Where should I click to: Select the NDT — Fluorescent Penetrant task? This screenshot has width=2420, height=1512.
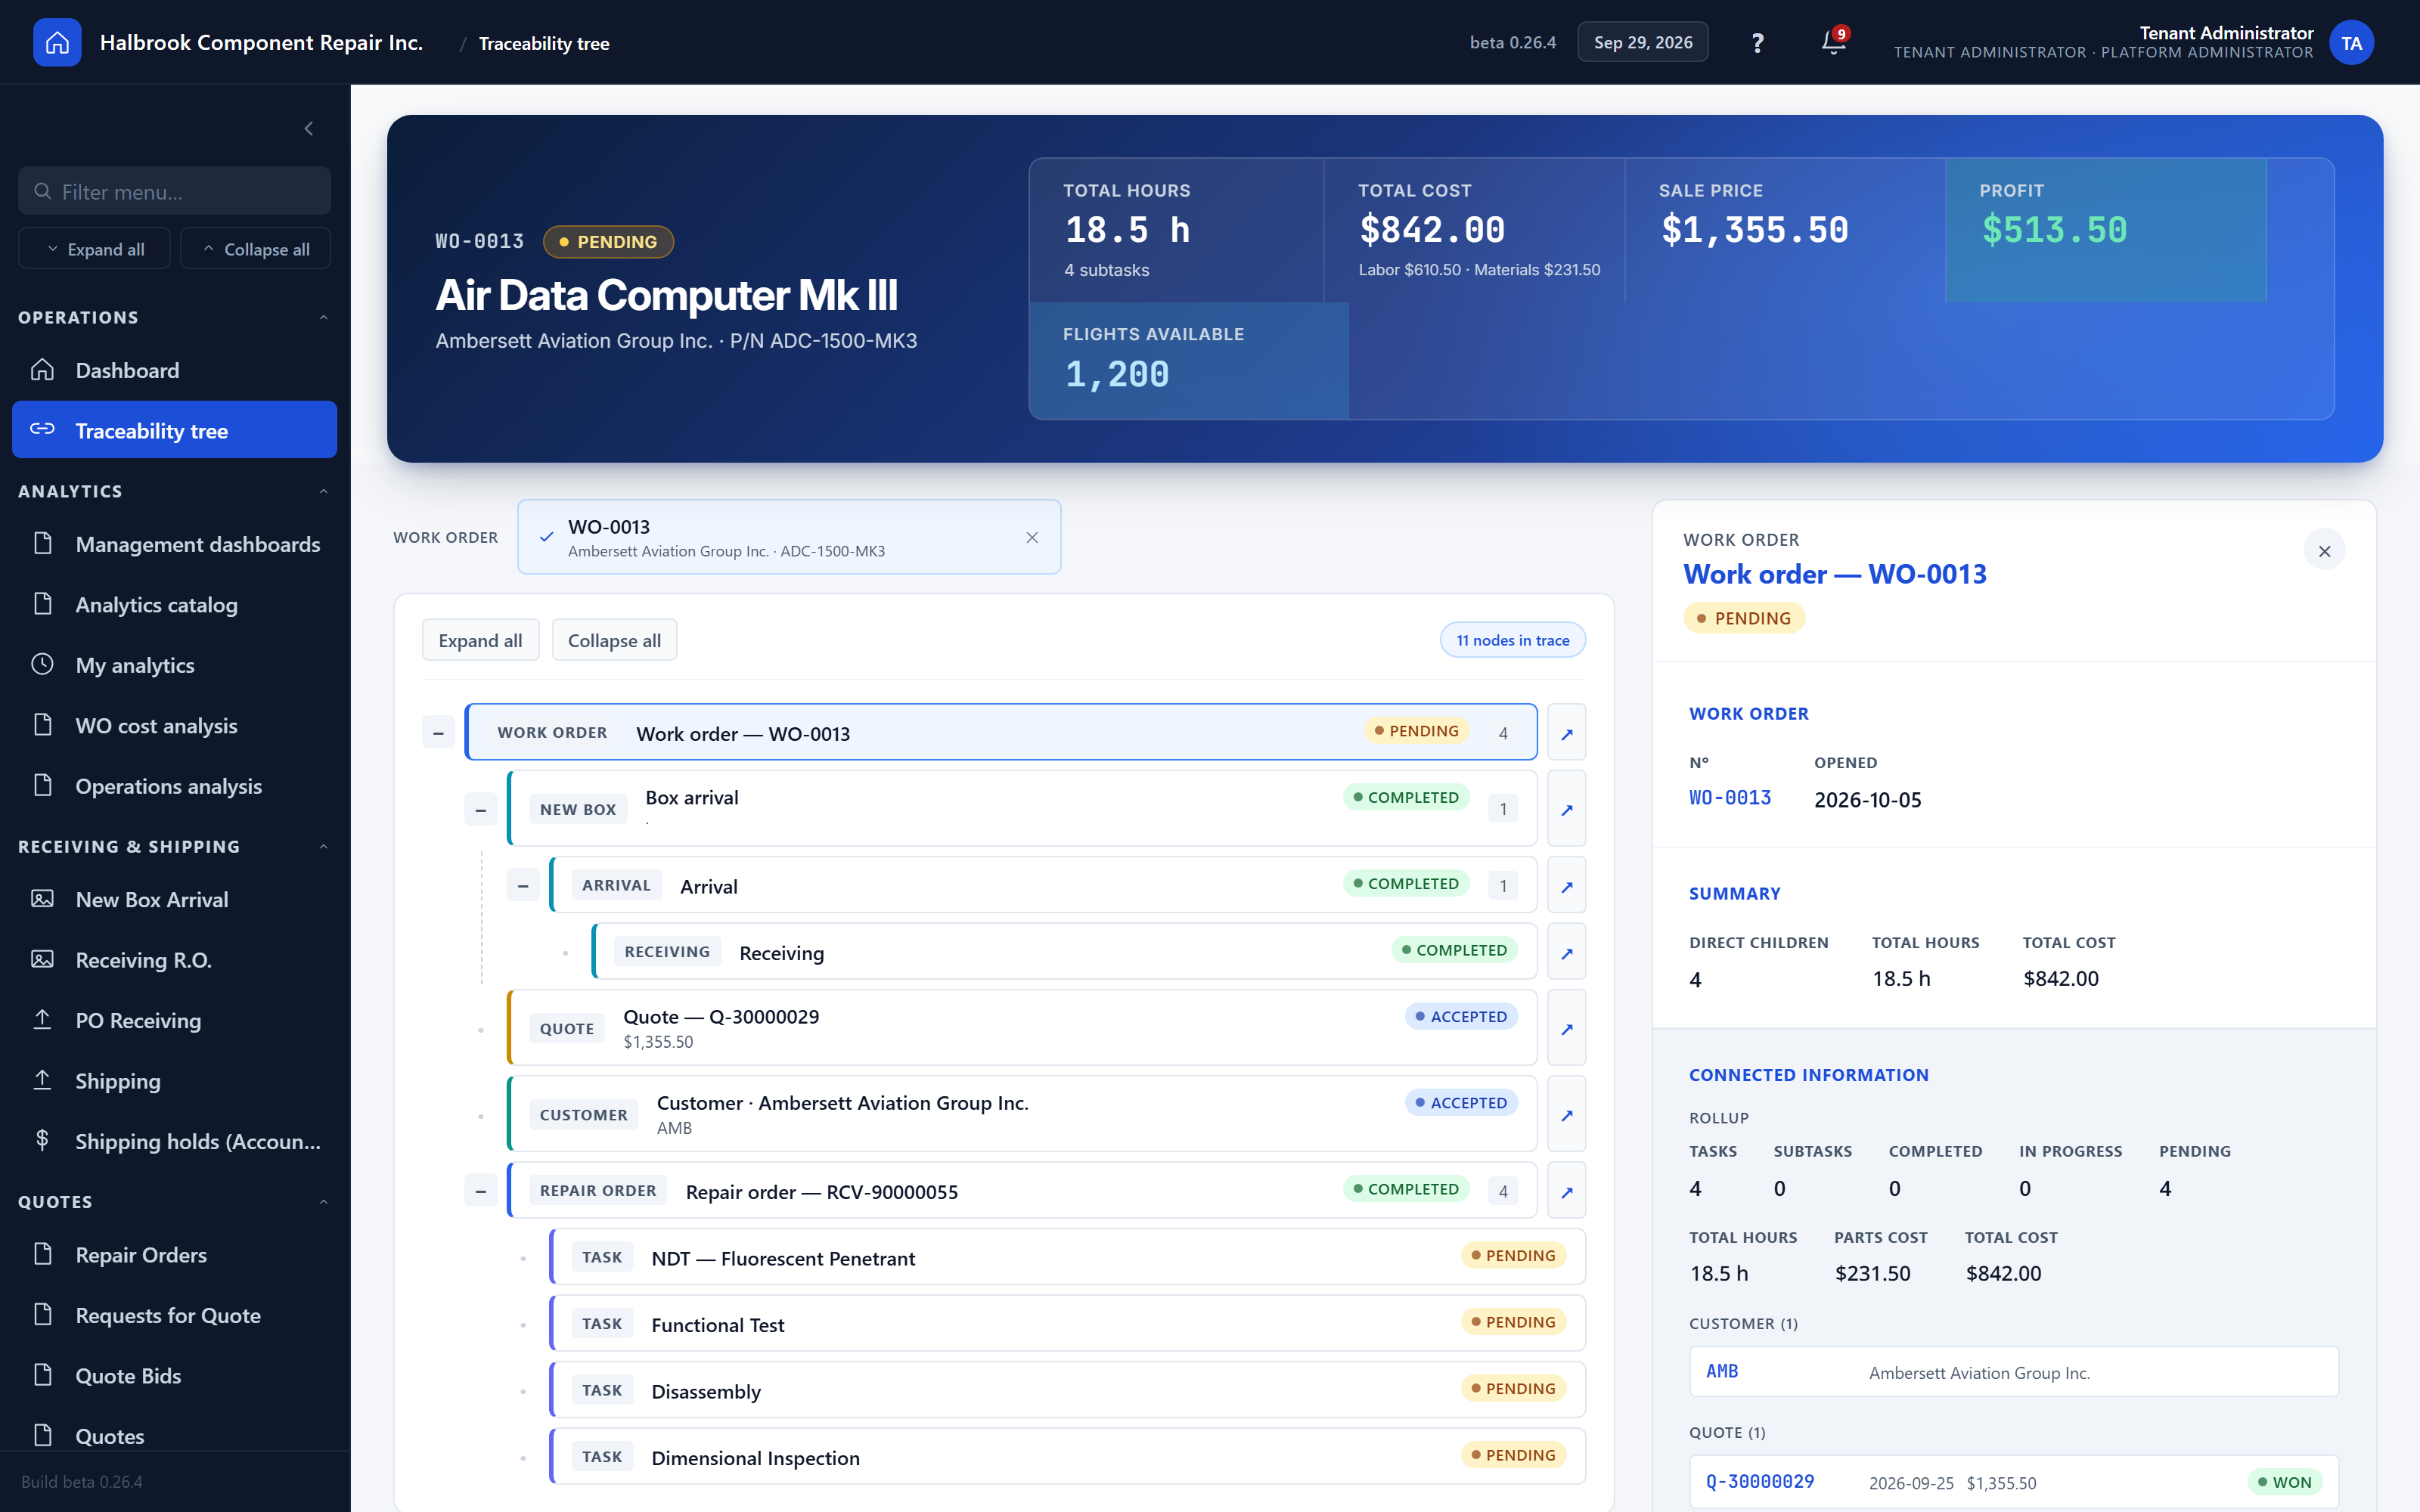tap(1067, 1257)
